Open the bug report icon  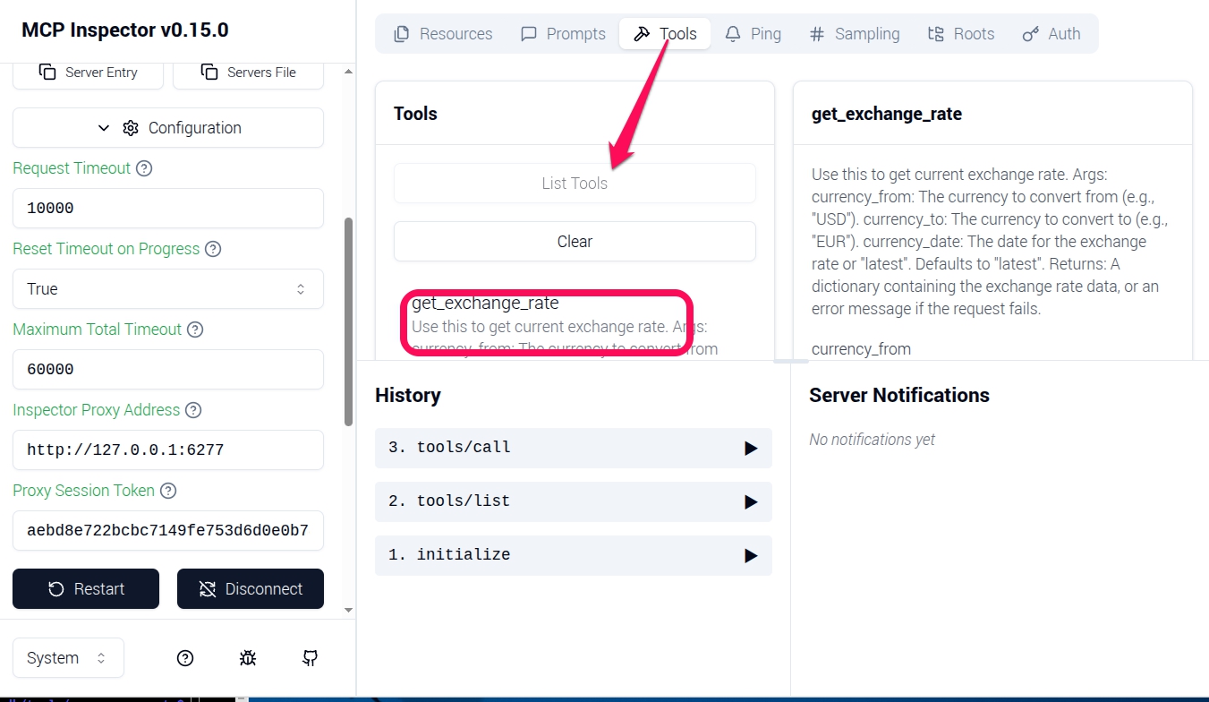point(248,658)
